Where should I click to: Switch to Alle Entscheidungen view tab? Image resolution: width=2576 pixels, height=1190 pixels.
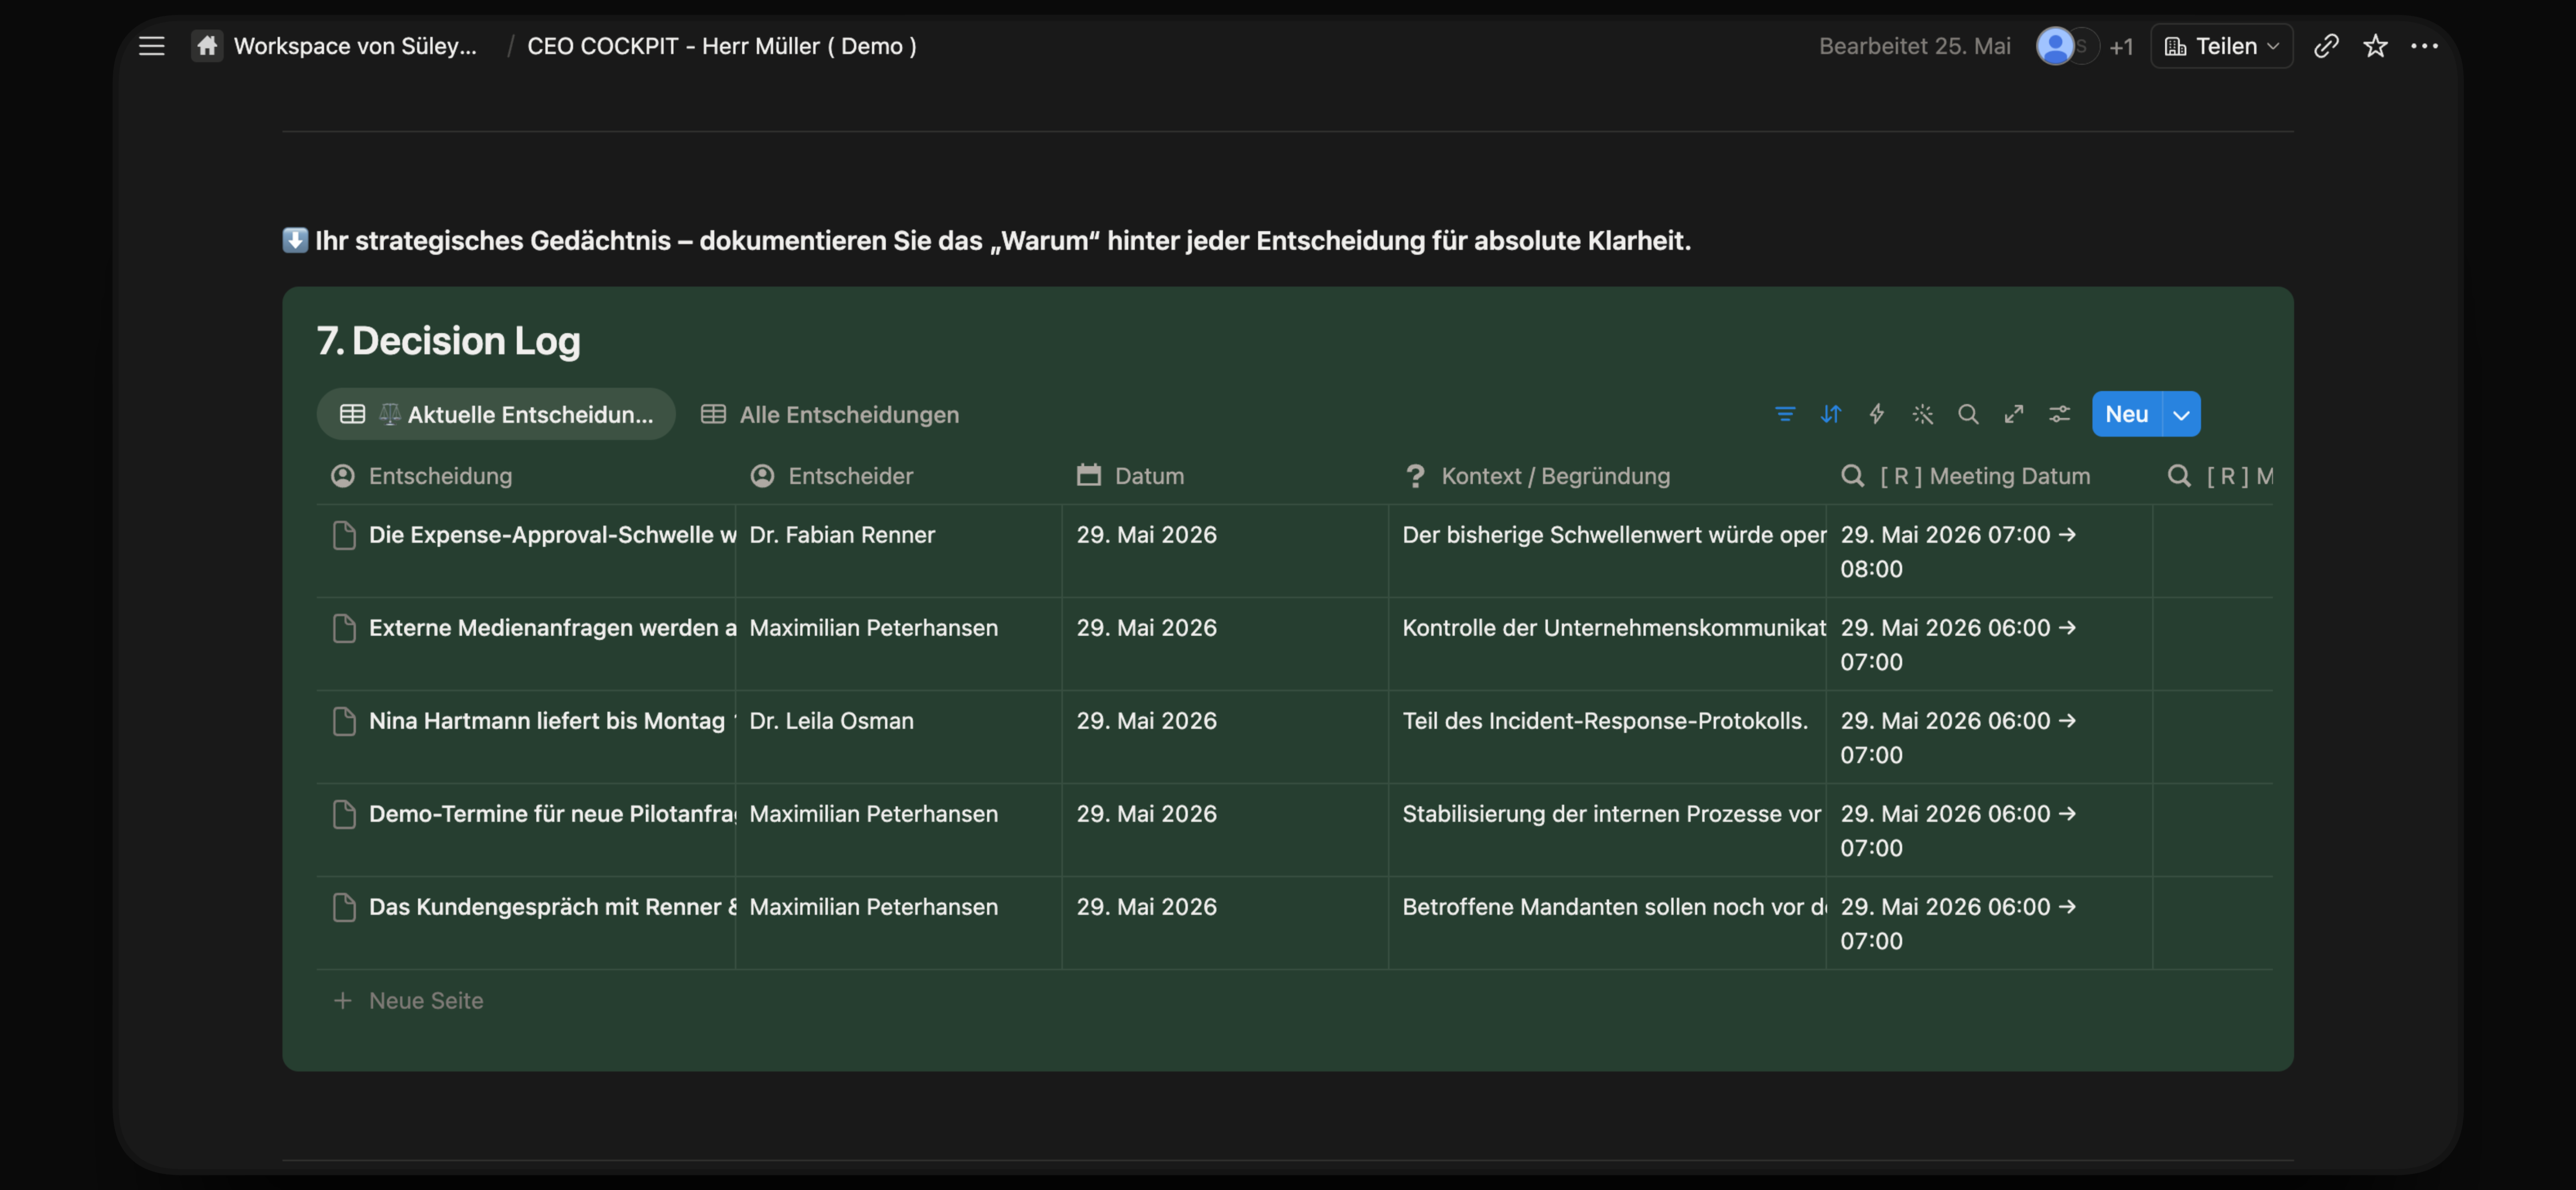[x=830, y=414]
